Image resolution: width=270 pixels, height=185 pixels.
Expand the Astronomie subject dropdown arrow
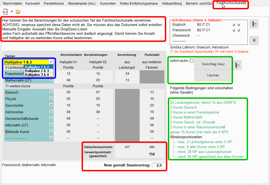click(51, 111)
